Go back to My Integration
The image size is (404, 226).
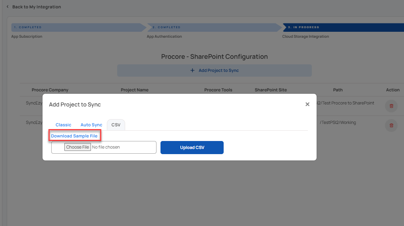click(x=37, y=7)
